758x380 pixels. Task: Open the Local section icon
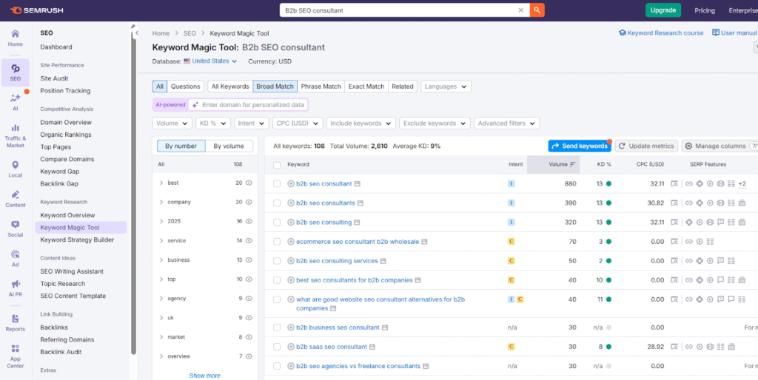15,167
